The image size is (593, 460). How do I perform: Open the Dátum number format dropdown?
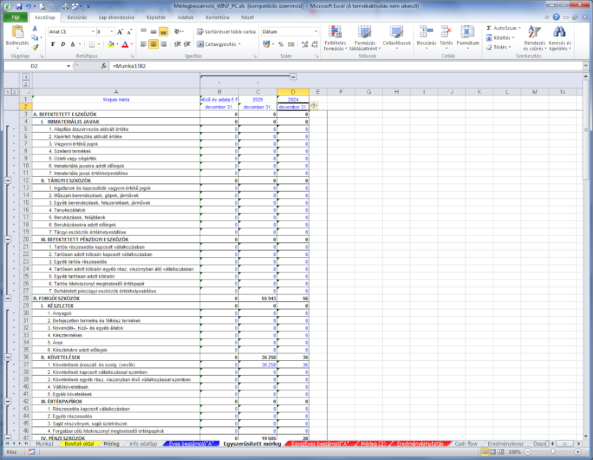pyautogui.click(x=316, y=32)
